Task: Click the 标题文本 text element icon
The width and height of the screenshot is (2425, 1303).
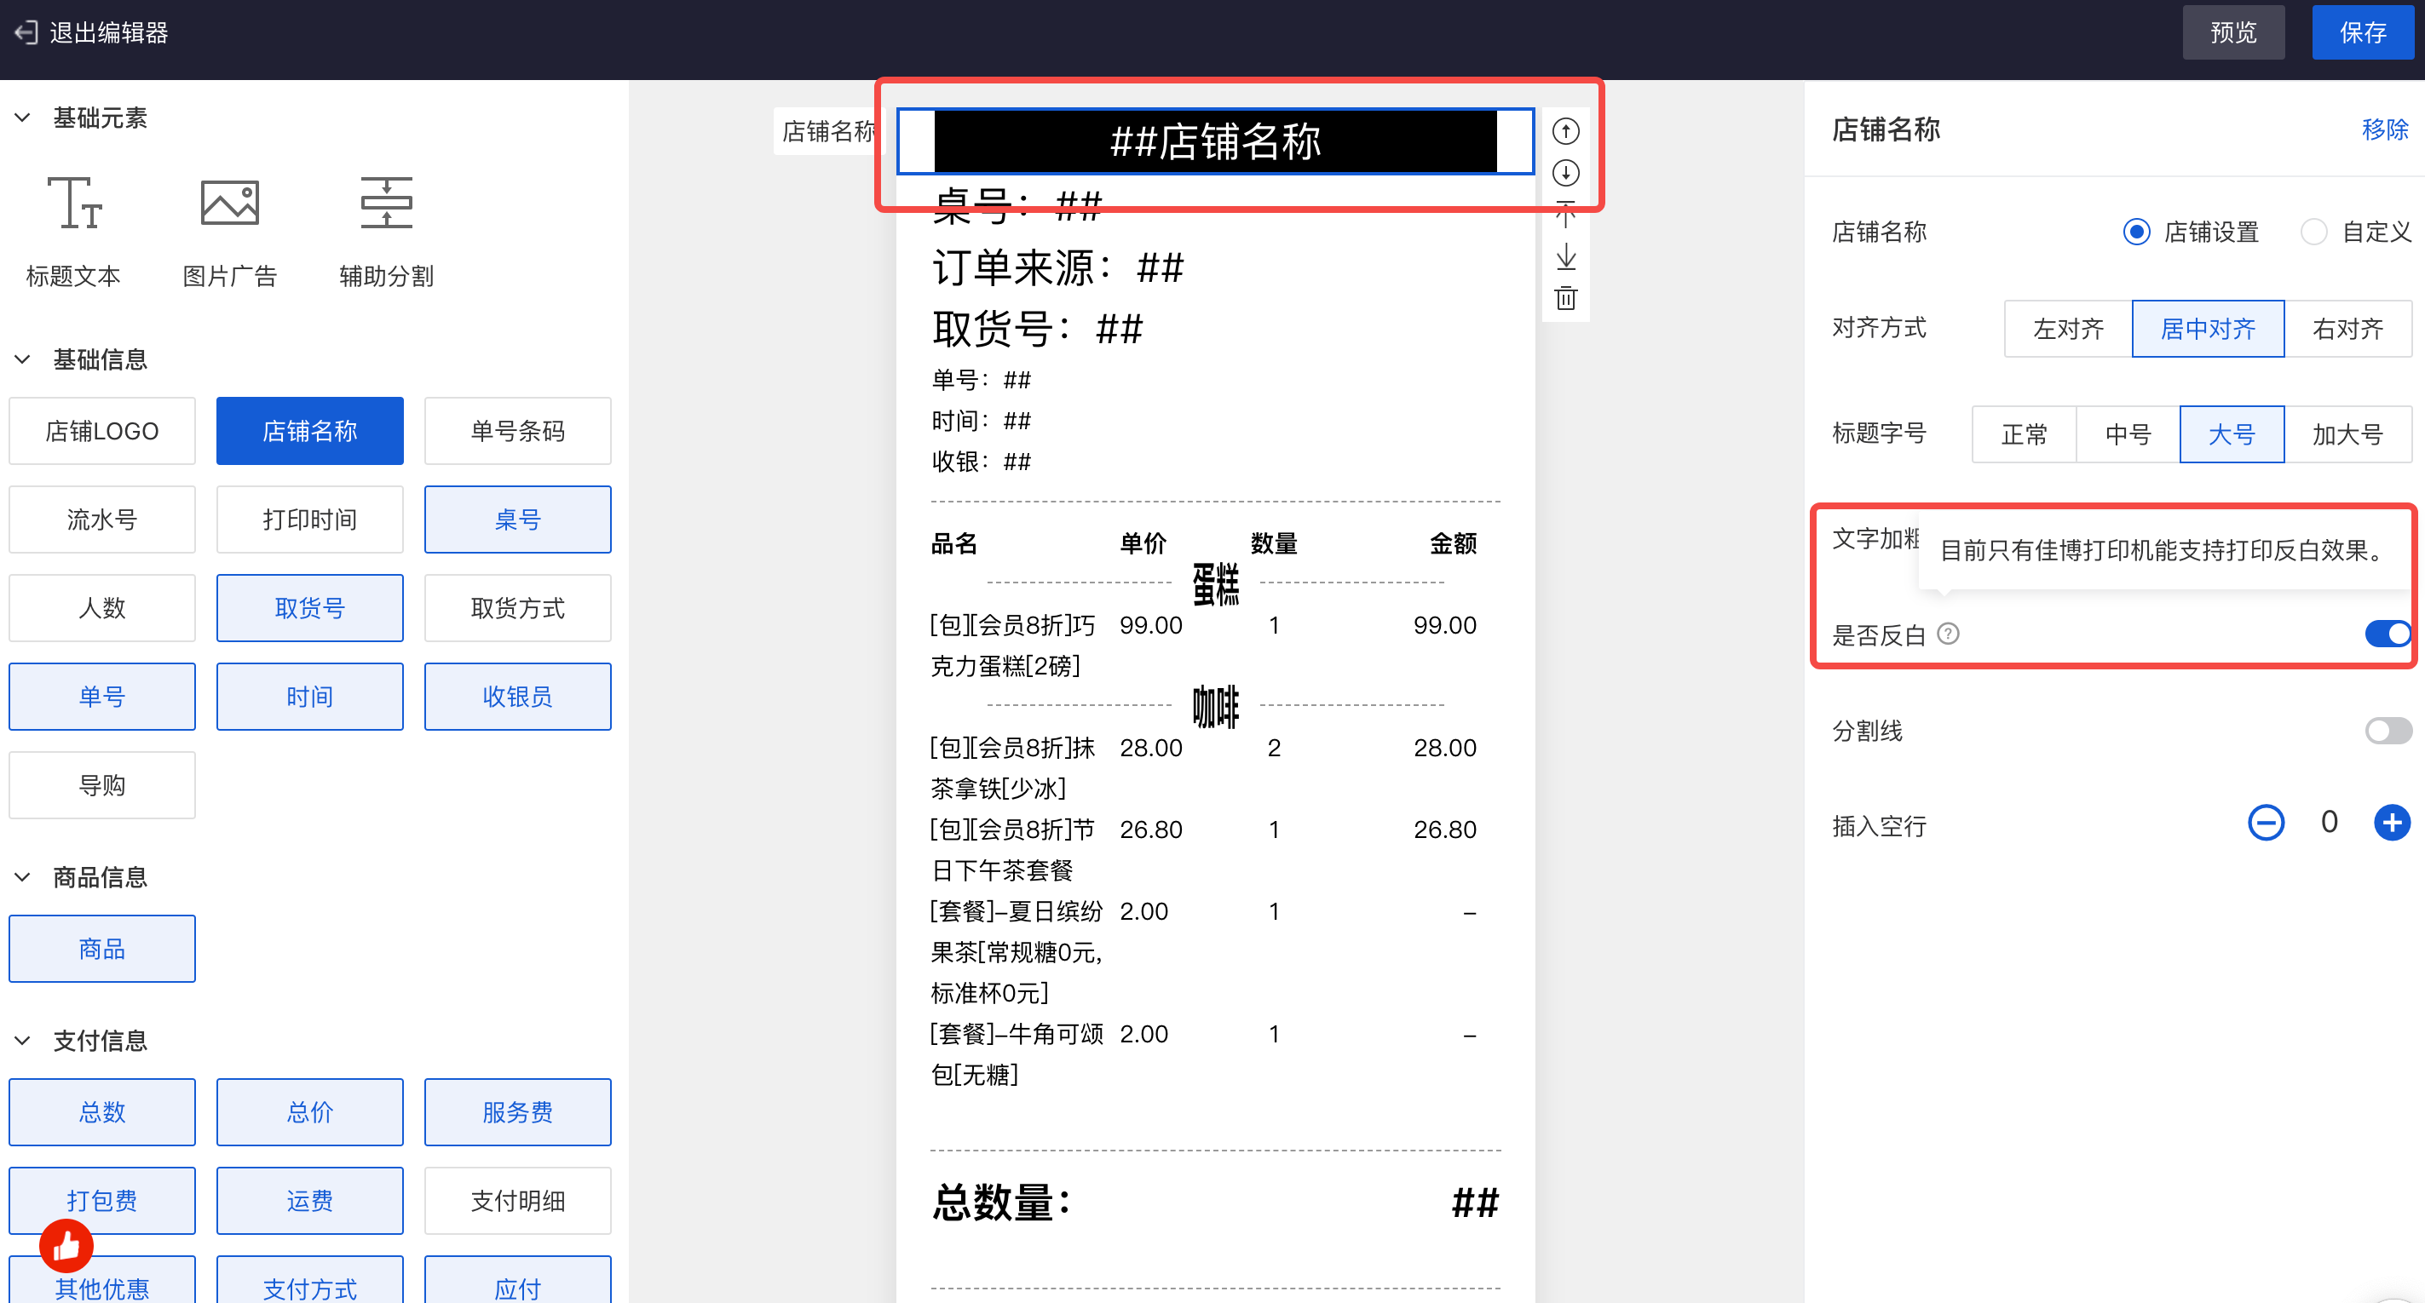Action: [73, 203]
